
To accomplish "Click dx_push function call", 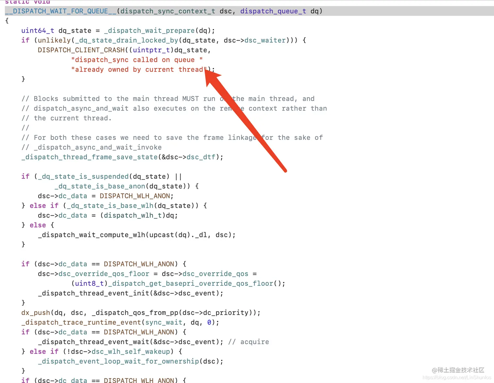I will [x=36, y=313].
